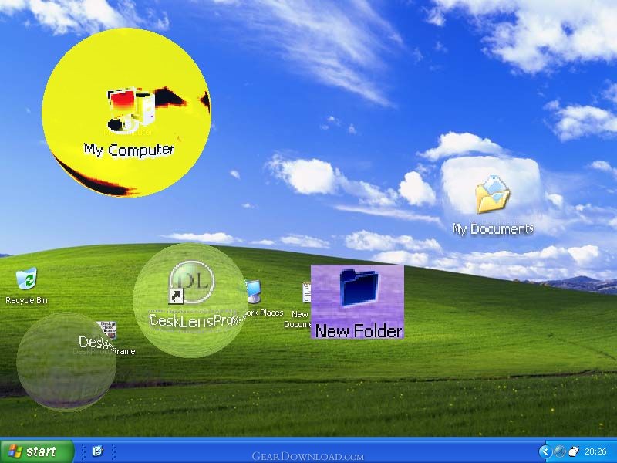Open the magnified My Computer icon
This screenshot has height=463, width=617.
tap(130, 110)
